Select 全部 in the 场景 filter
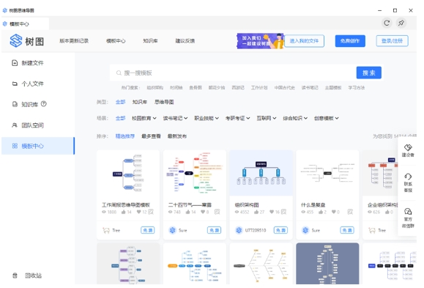The height and width of the screenshot is (288, 424). coord(120,118)
